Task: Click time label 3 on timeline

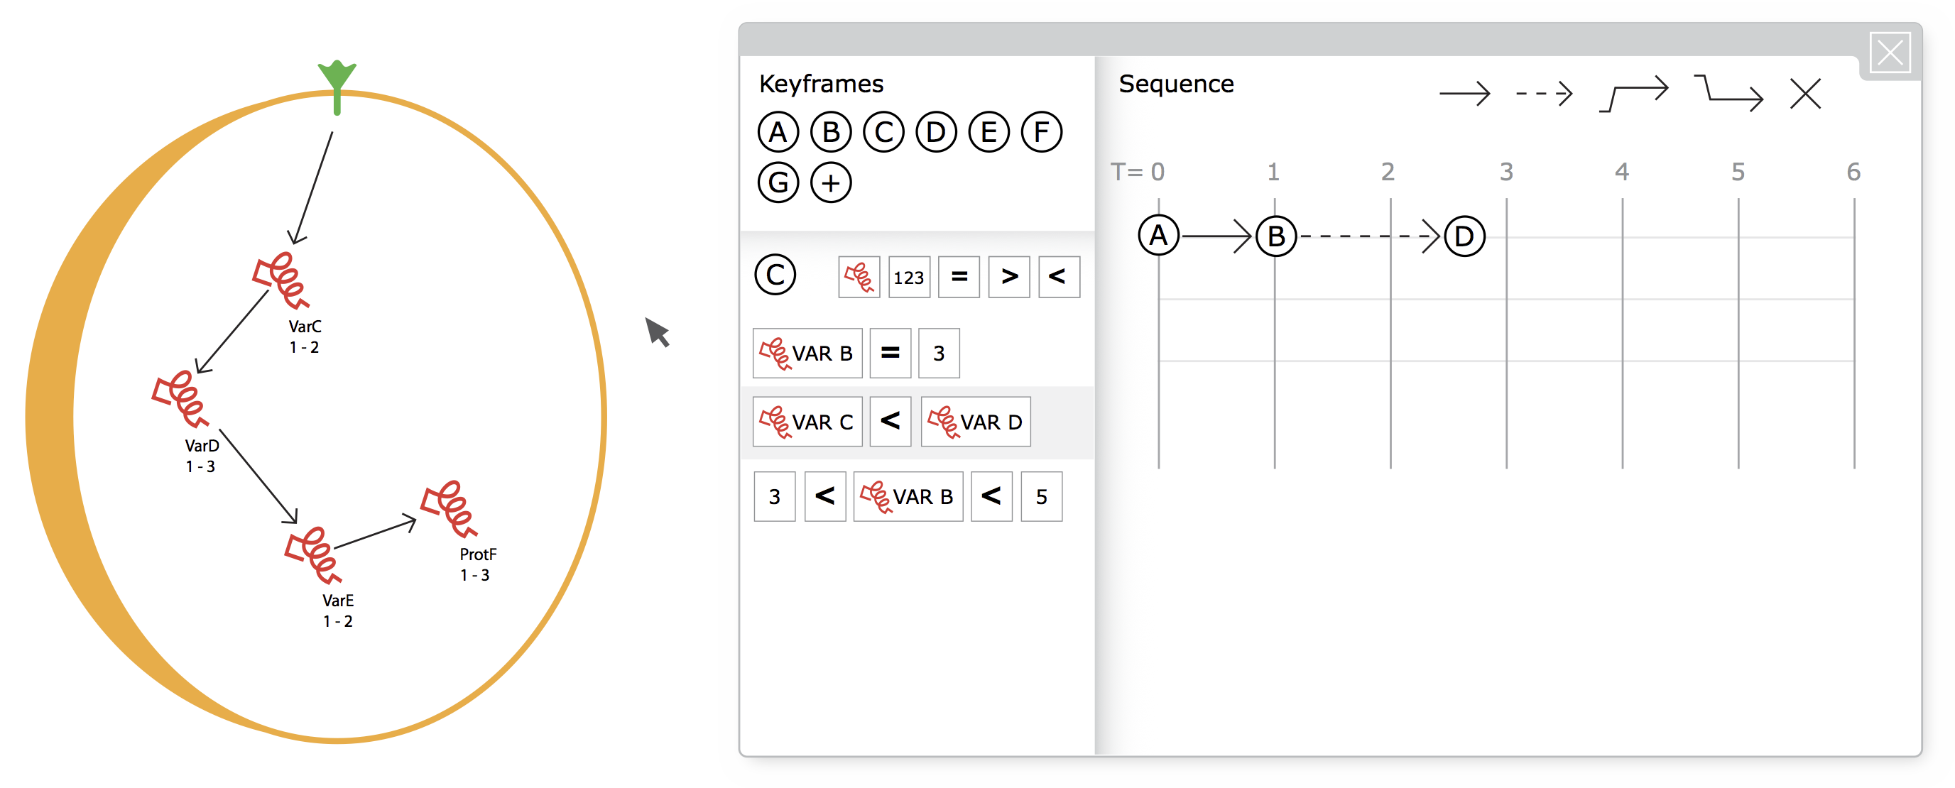Action: pyautogui.click(x=1506, y=173)
